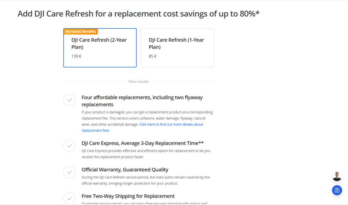Screen dimensions: 348x205
Task: Open the support agent avatar chat
Action: 337,176
